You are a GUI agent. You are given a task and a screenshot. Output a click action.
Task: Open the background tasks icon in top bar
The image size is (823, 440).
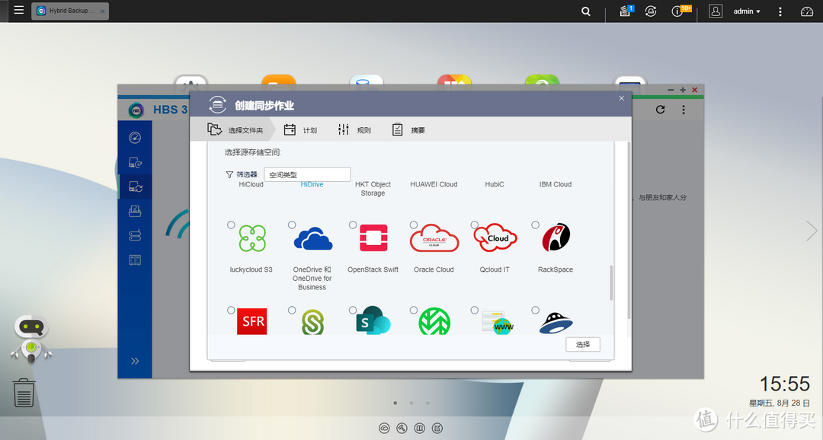[x=626, y=11]
